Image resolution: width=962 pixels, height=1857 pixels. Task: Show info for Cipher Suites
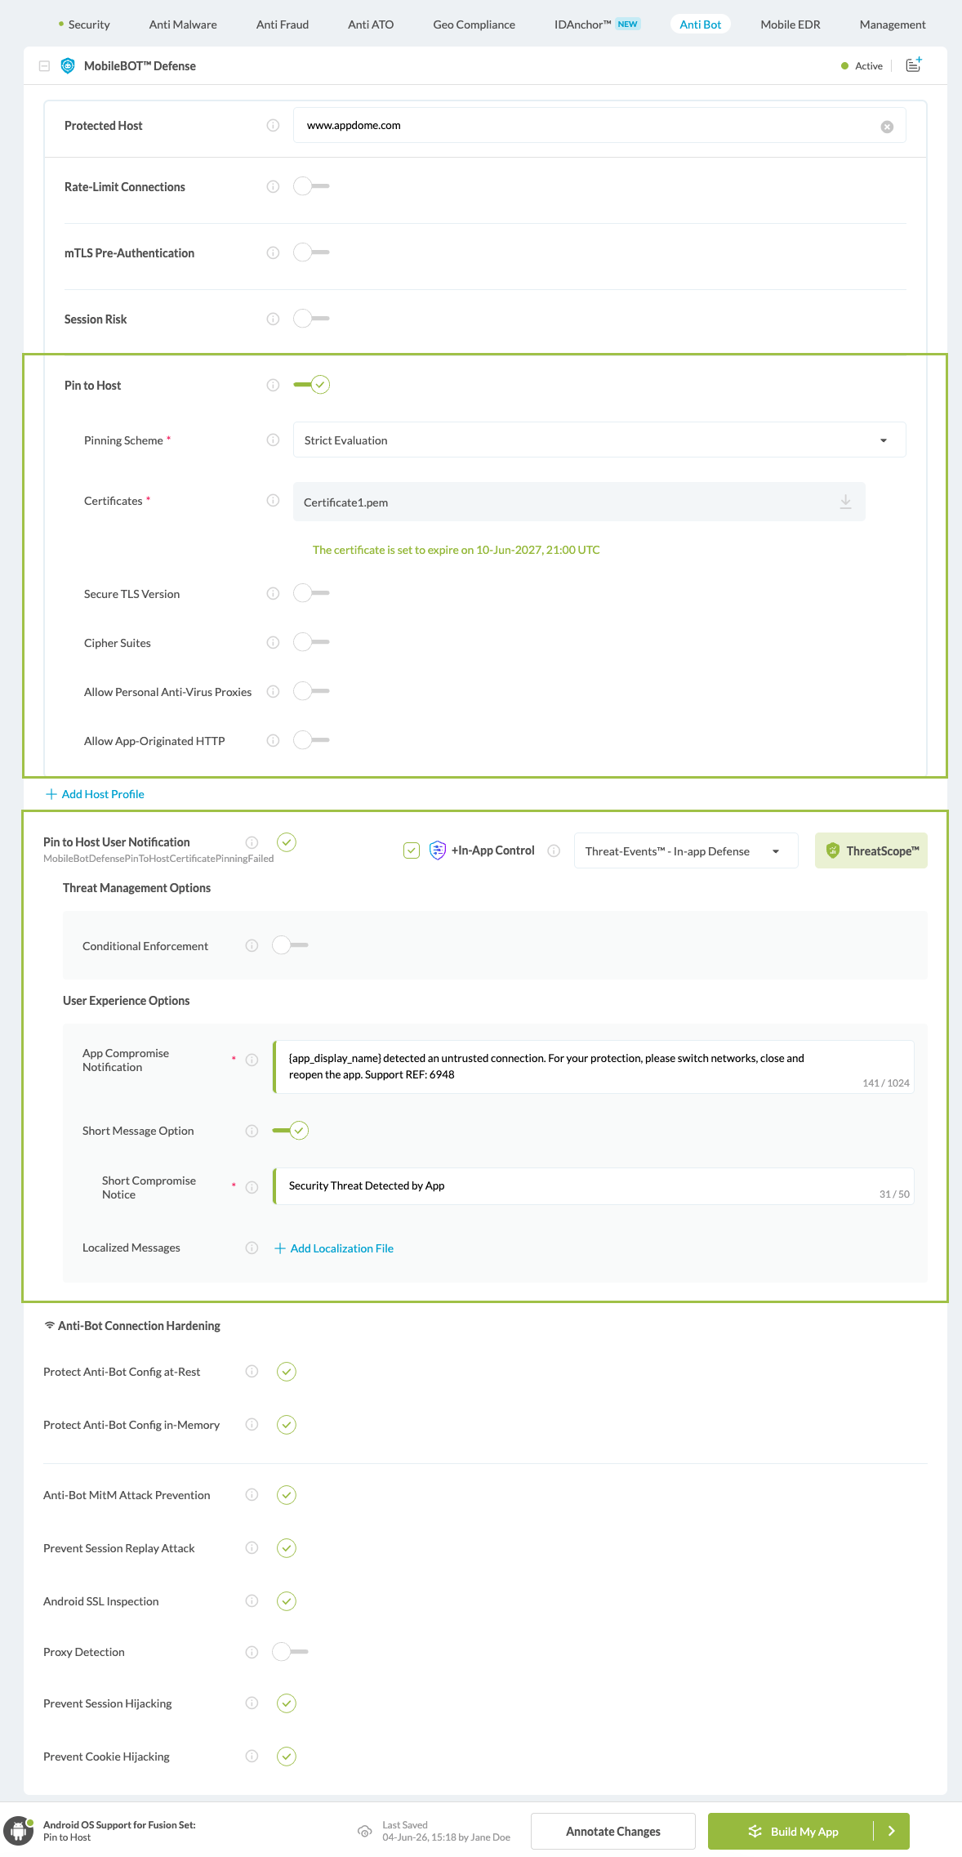[x=273, y=642]
